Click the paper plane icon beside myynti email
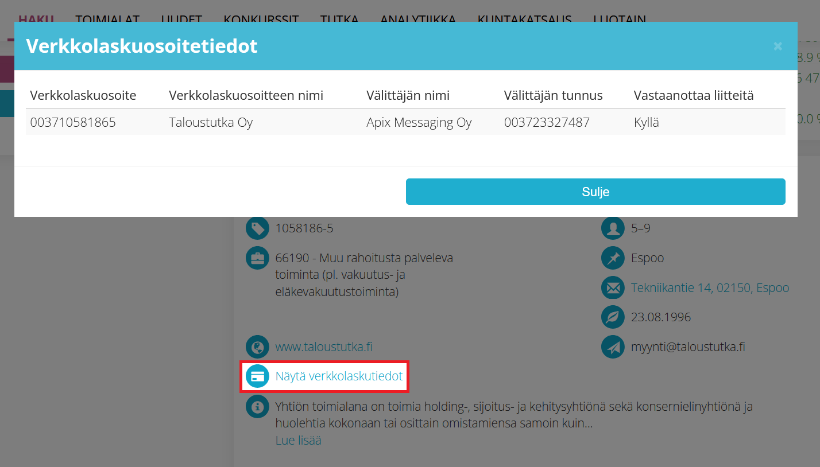The image size is (820, 467). pyautogui.click(x=613, y=347)
